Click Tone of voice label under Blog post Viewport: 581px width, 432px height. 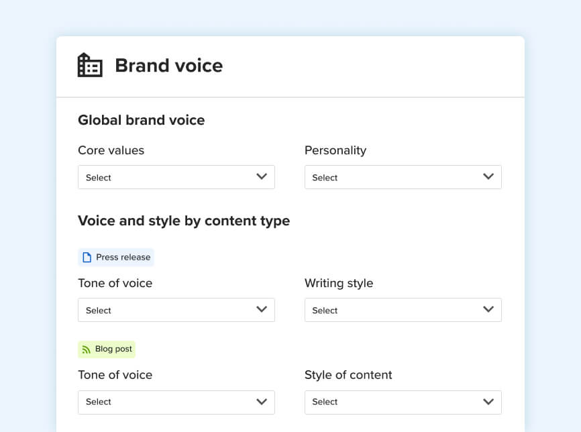coord(115,374)
